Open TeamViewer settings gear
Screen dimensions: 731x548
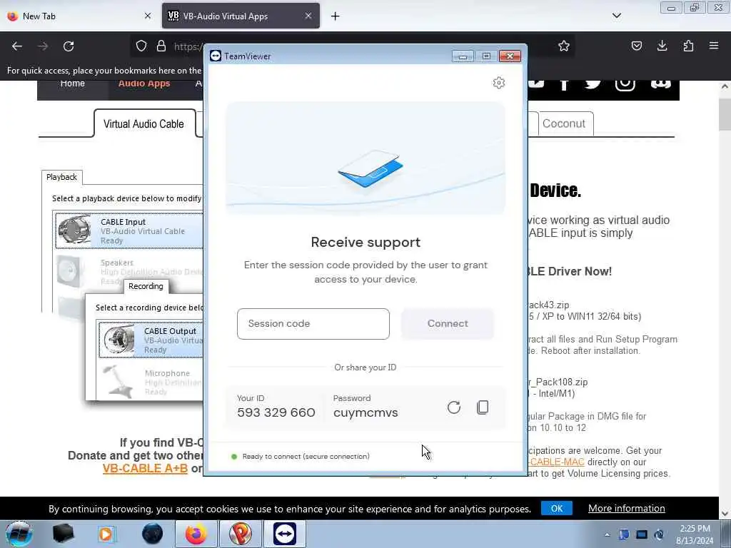click(498, 83)
